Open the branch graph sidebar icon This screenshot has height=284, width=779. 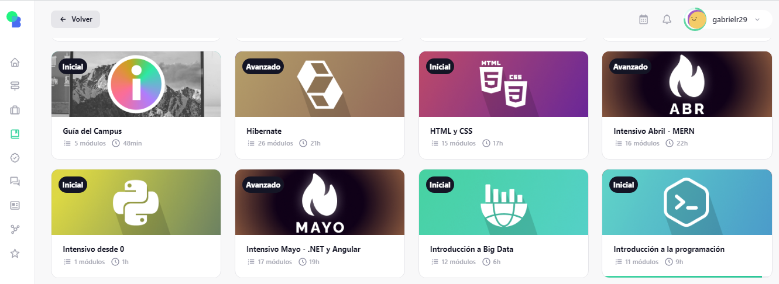(x=15, y=229)
